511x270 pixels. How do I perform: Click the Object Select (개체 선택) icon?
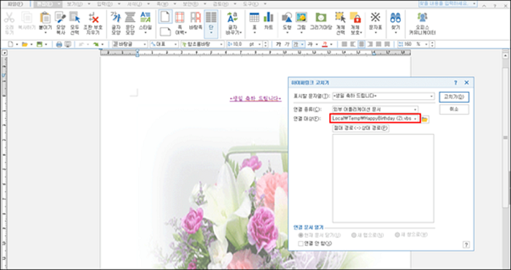pos(341,18)
